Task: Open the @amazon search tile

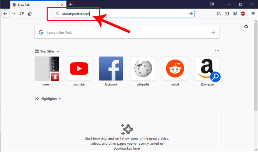Action: pos(207,68)
